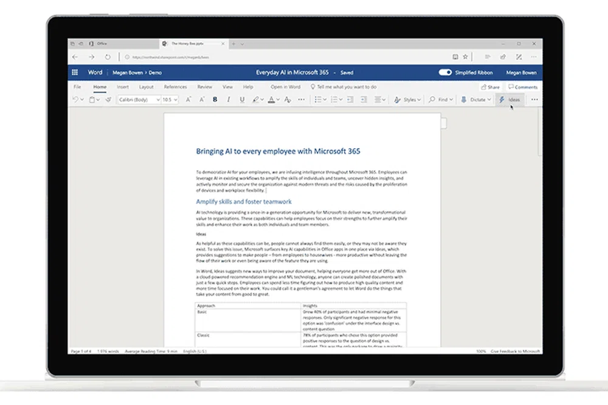Apply underline with the U icon
Screen dimensions: 608x405
pyautogui.click(x=242, y=100)
